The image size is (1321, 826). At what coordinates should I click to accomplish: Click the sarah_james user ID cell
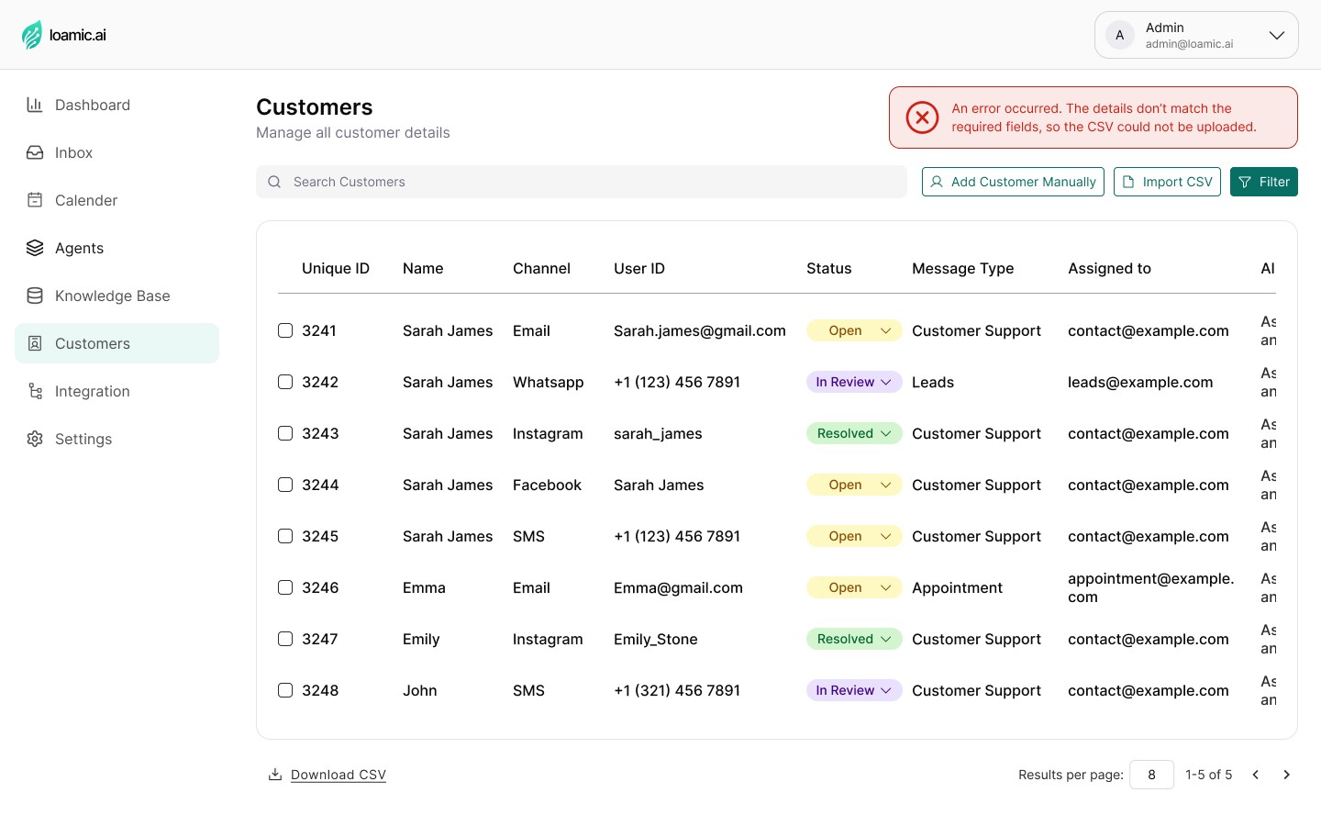658,433
